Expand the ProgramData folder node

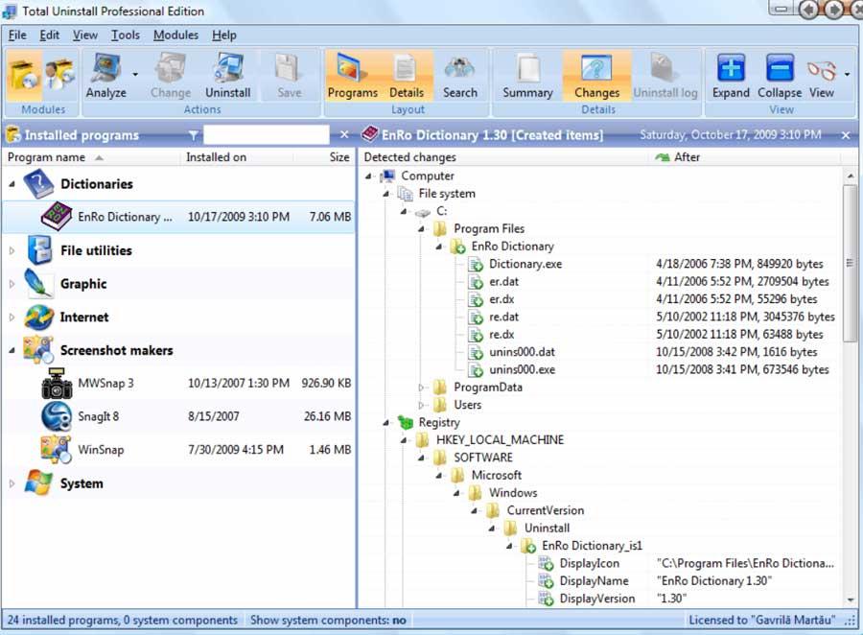point(421,388)
